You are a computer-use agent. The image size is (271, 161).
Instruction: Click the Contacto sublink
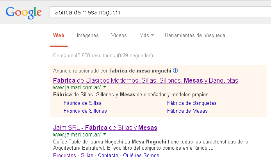(x=108, y=155)
